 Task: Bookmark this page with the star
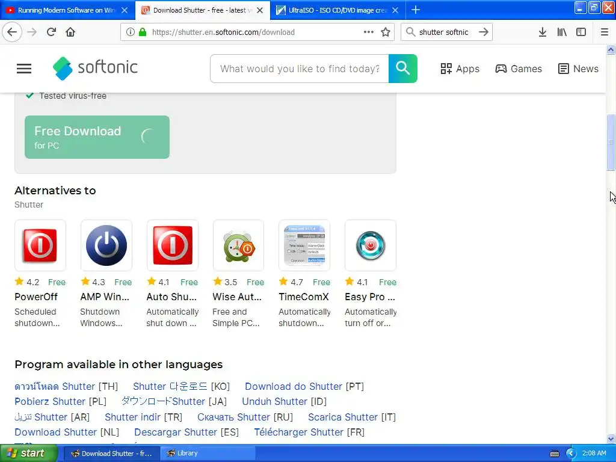(x=386, y=32)
